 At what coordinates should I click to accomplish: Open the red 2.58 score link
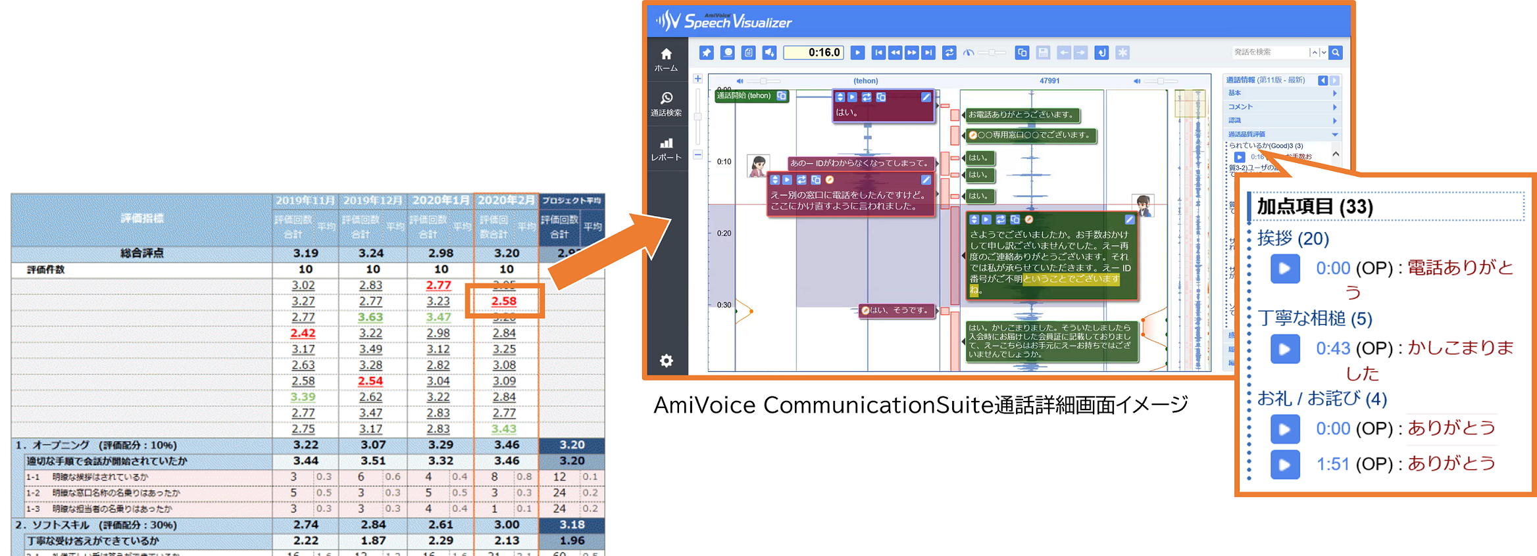[504, 301]
